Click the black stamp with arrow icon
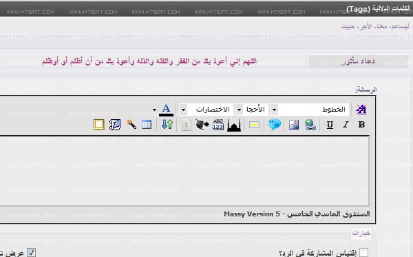Viewport: 413px width, 257px height. tap(202, 125)
